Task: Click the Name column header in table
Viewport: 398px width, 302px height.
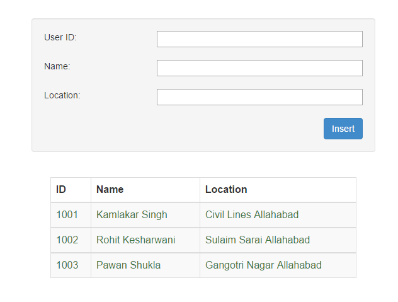Action: click(110, 189)
